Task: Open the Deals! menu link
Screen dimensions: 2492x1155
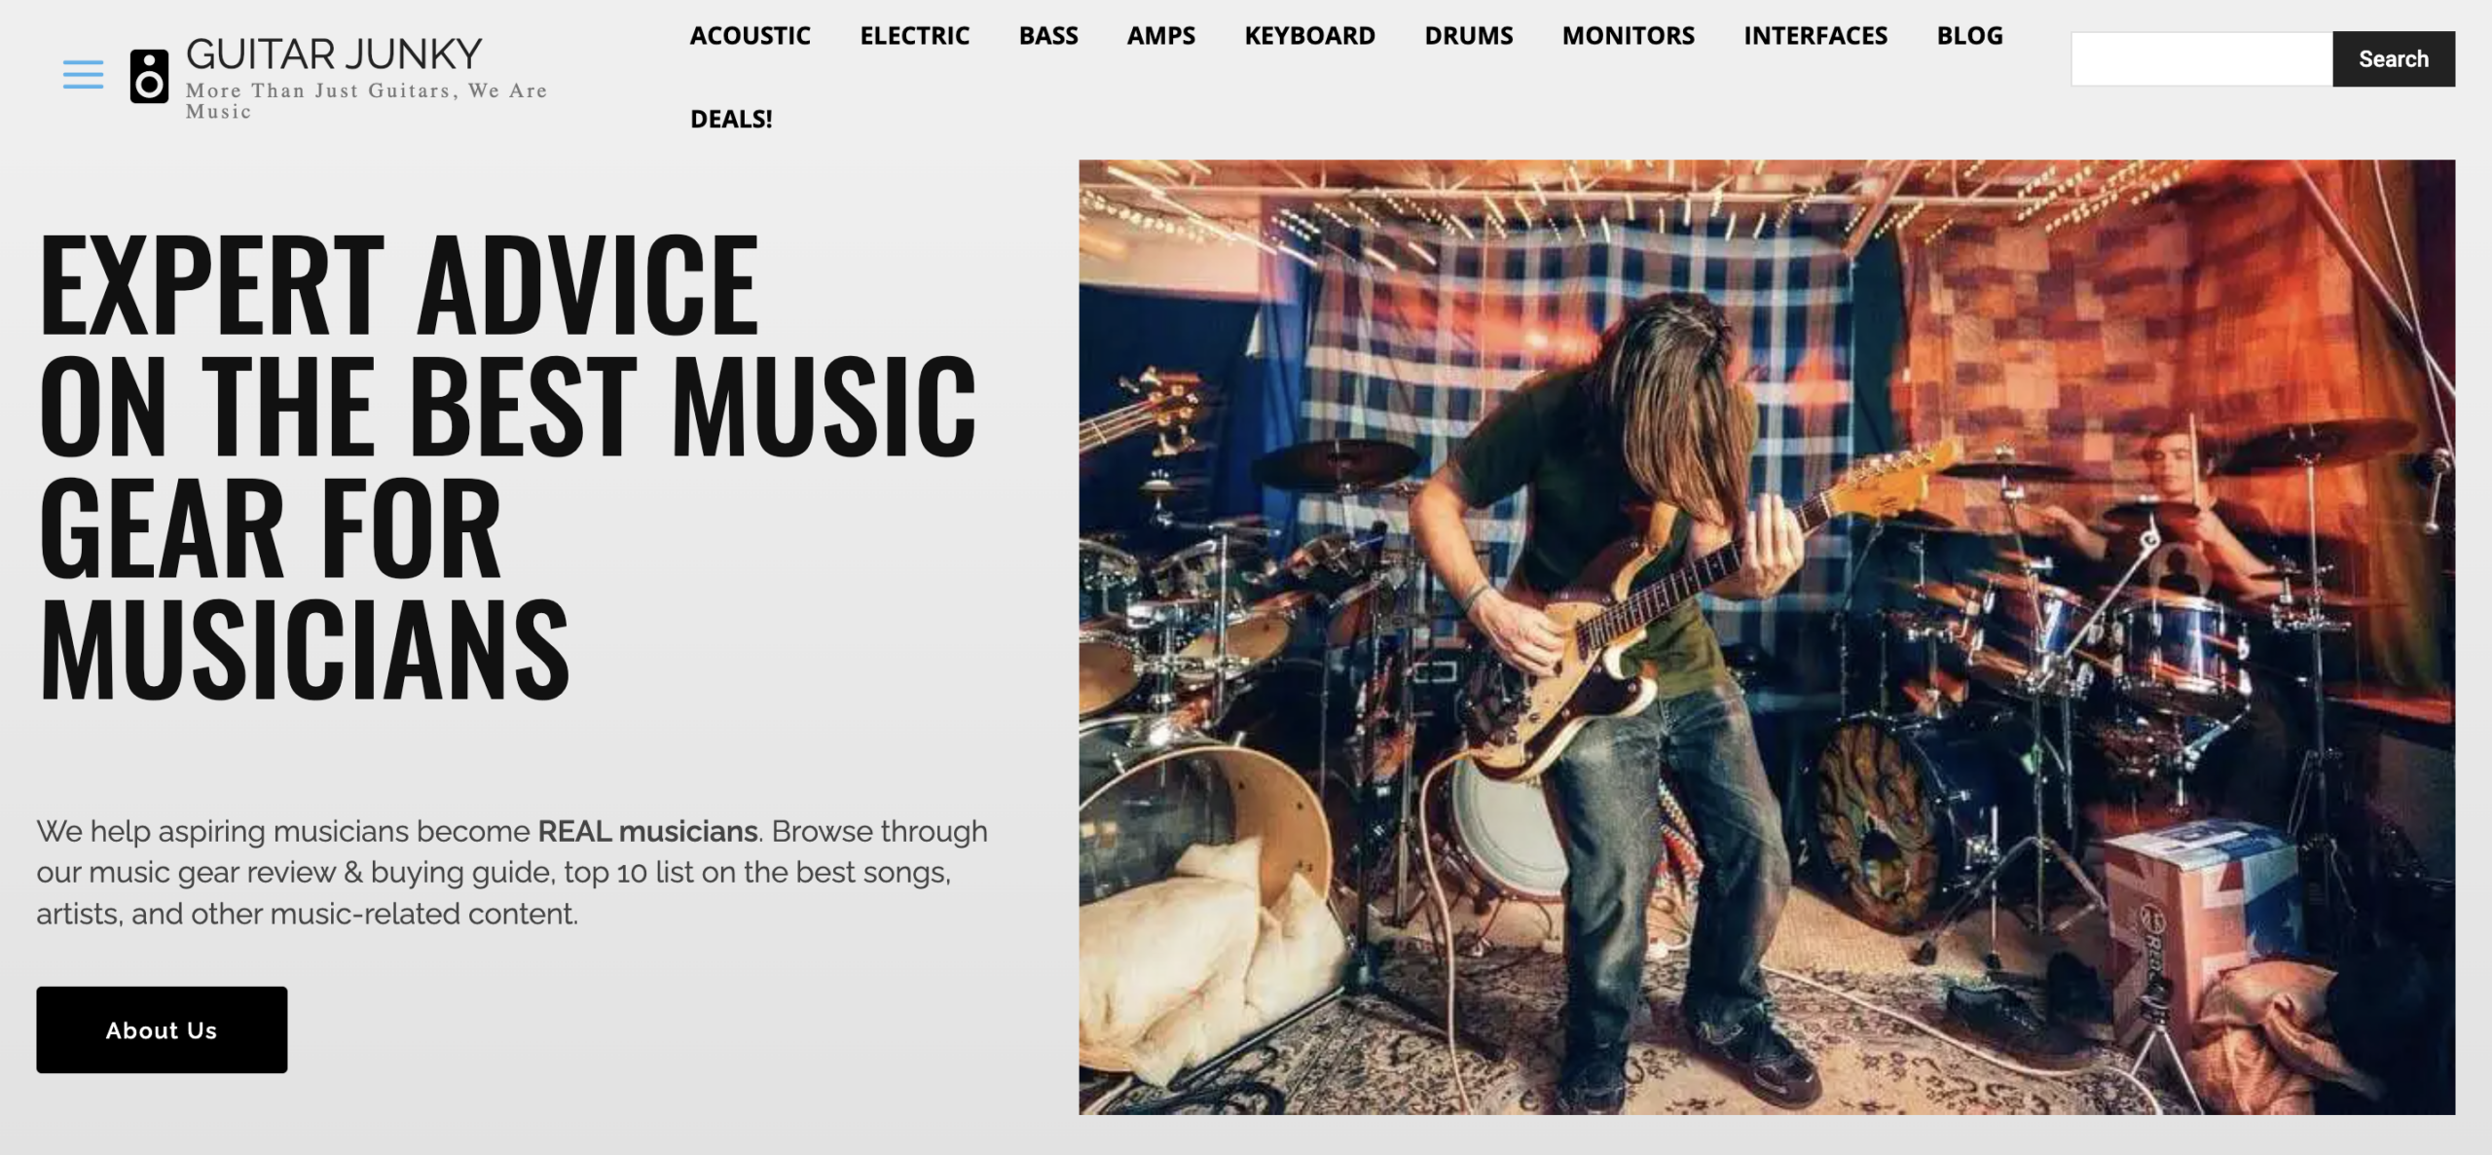Action: [x=731, y=119]
